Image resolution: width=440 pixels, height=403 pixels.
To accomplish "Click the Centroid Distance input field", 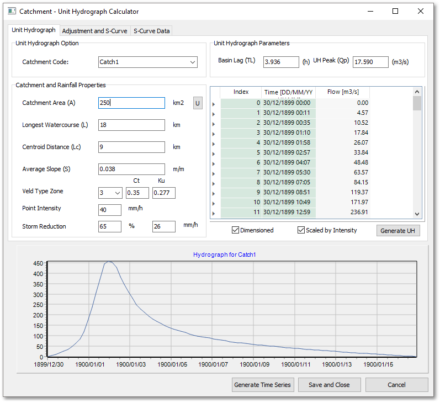I will [131, 147].
